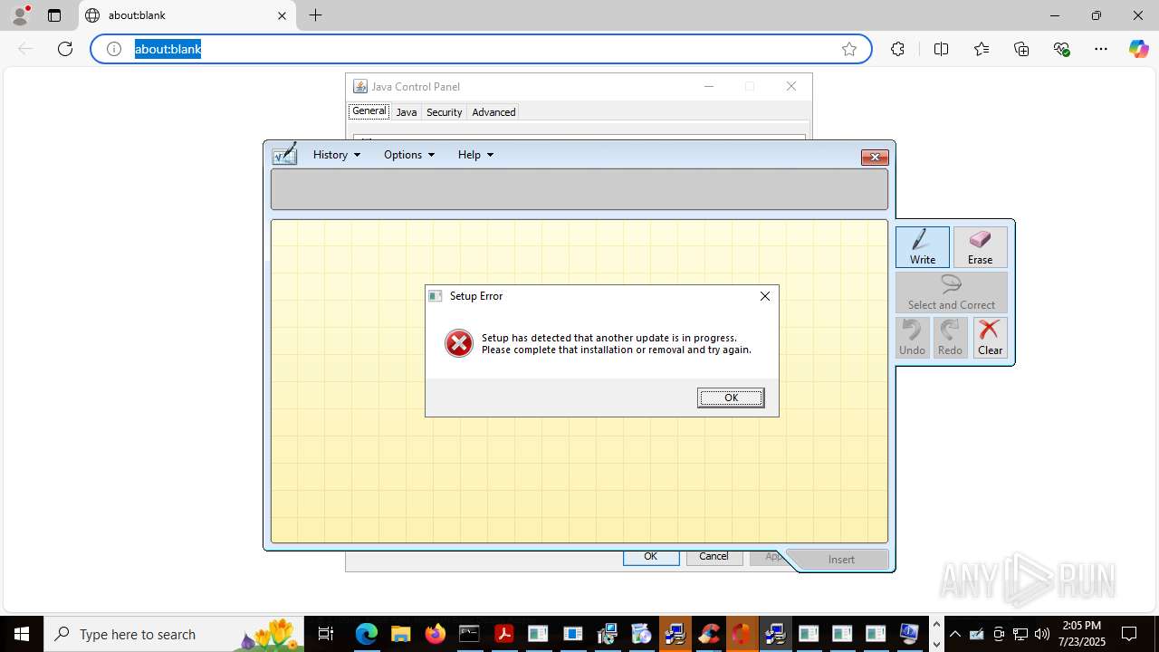Close the about:blank tab

pos(282,15)
